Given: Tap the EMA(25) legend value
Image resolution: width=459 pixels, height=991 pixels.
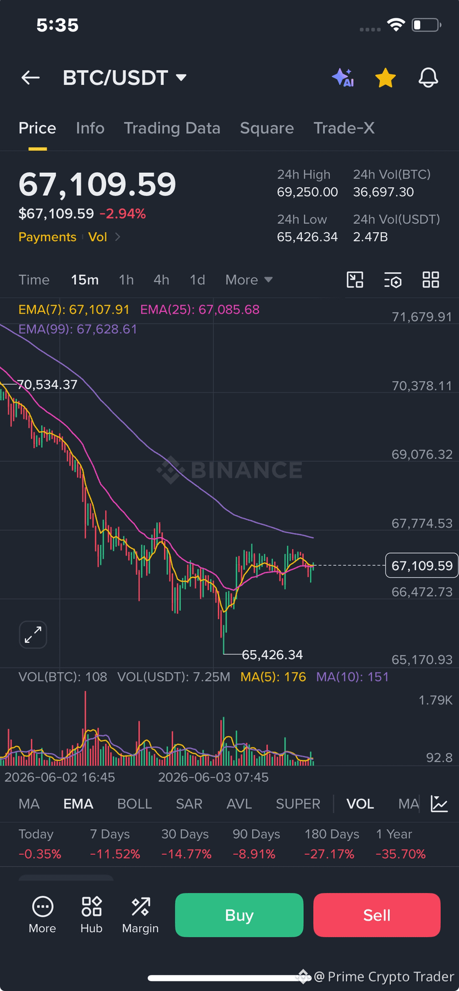Looking at the screenshot, I should point(200,309).
